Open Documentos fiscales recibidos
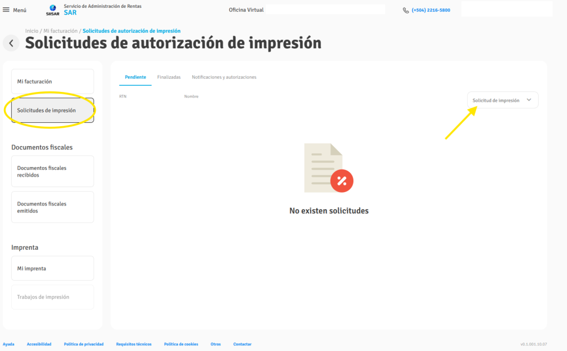567x351 pixels. coord(53,171)
